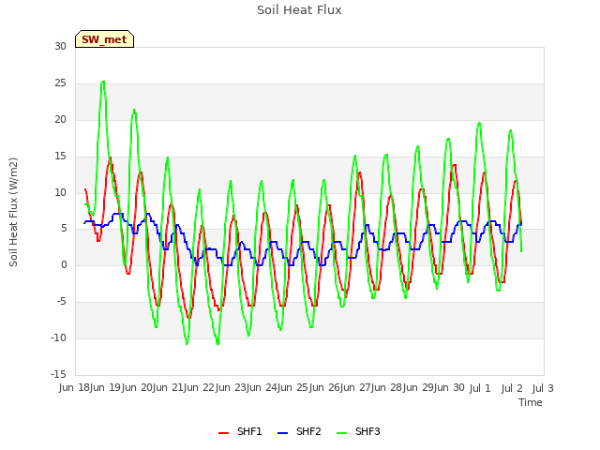
Task: Click the x-axis label Jun 30
Action: 451,388
